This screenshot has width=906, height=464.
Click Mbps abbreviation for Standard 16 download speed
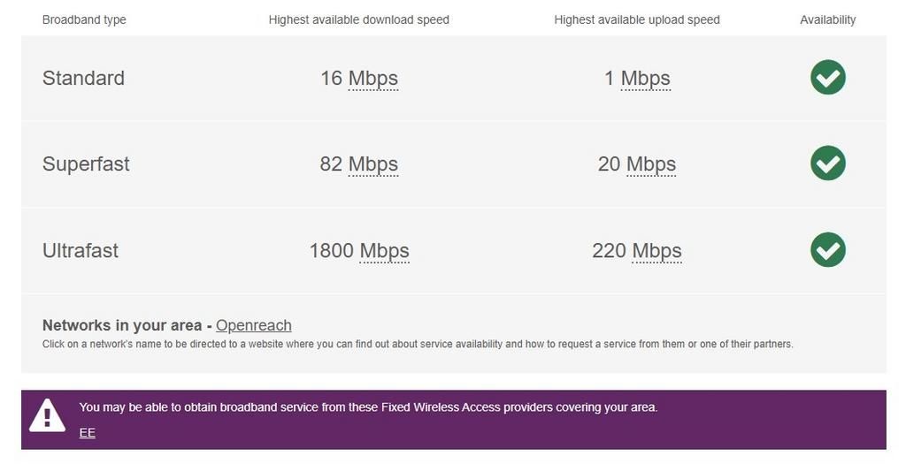tap(372, 79)
